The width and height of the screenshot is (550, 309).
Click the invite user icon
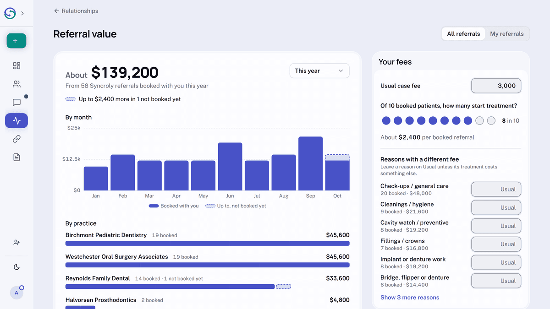[x=16, y=243]
